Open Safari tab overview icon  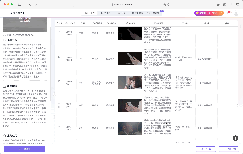[239, 4]
